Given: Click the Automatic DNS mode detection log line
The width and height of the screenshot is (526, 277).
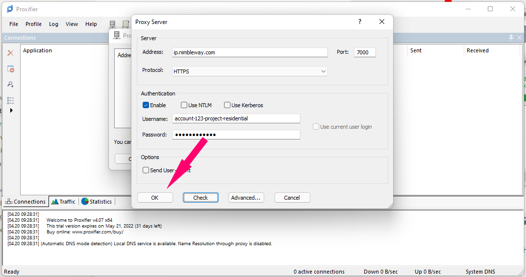Looking at the screenshot, I should click(x=156, y=244).
